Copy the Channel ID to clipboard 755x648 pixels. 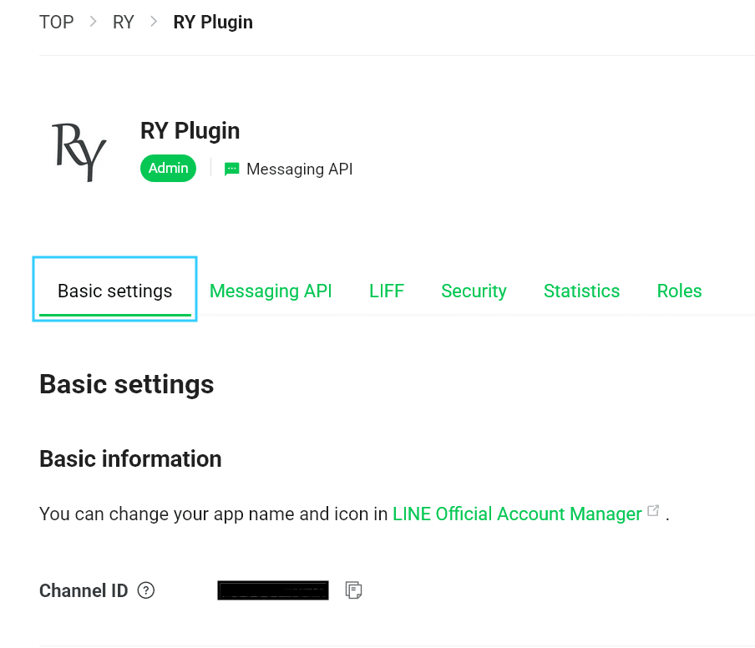pyautogui.click(x=353, y=590)
